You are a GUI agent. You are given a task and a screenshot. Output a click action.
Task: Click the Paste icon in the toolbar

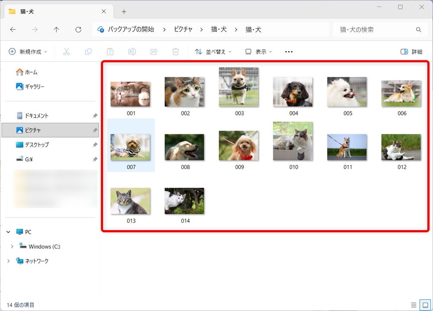[x=110, y=51]
